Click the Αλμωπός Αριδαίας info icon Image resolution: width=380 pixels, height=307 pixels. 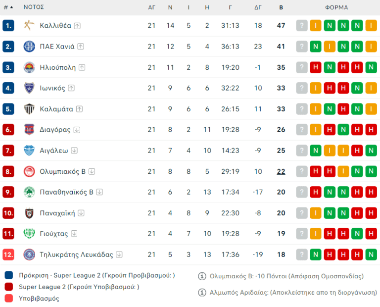[x=202, y=292]
